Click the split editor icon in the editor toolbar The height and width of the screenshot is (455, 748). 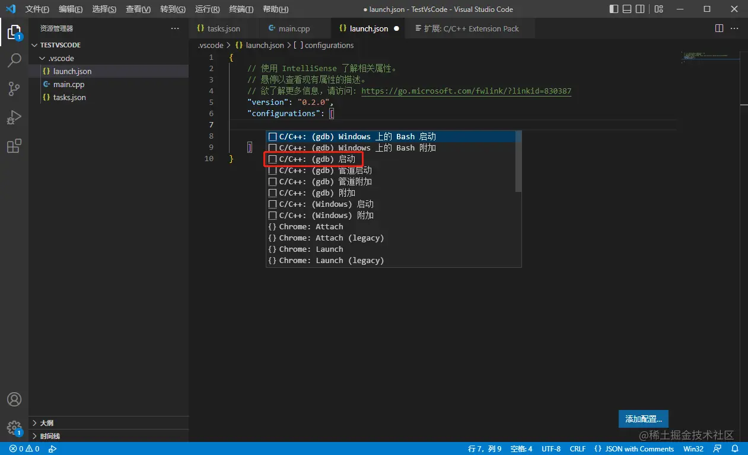coord(718,28)
